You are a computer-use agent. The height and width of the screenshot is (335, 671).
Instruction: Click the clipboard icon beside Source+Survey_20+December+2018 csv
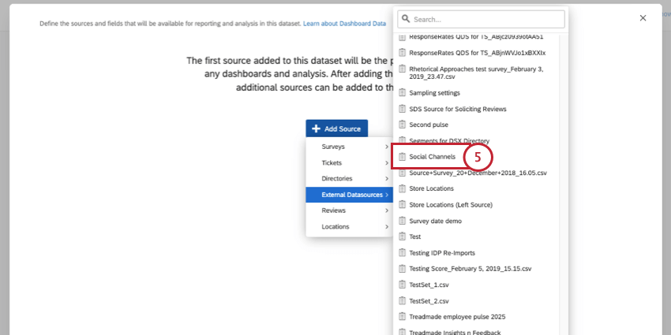[402, 173]
